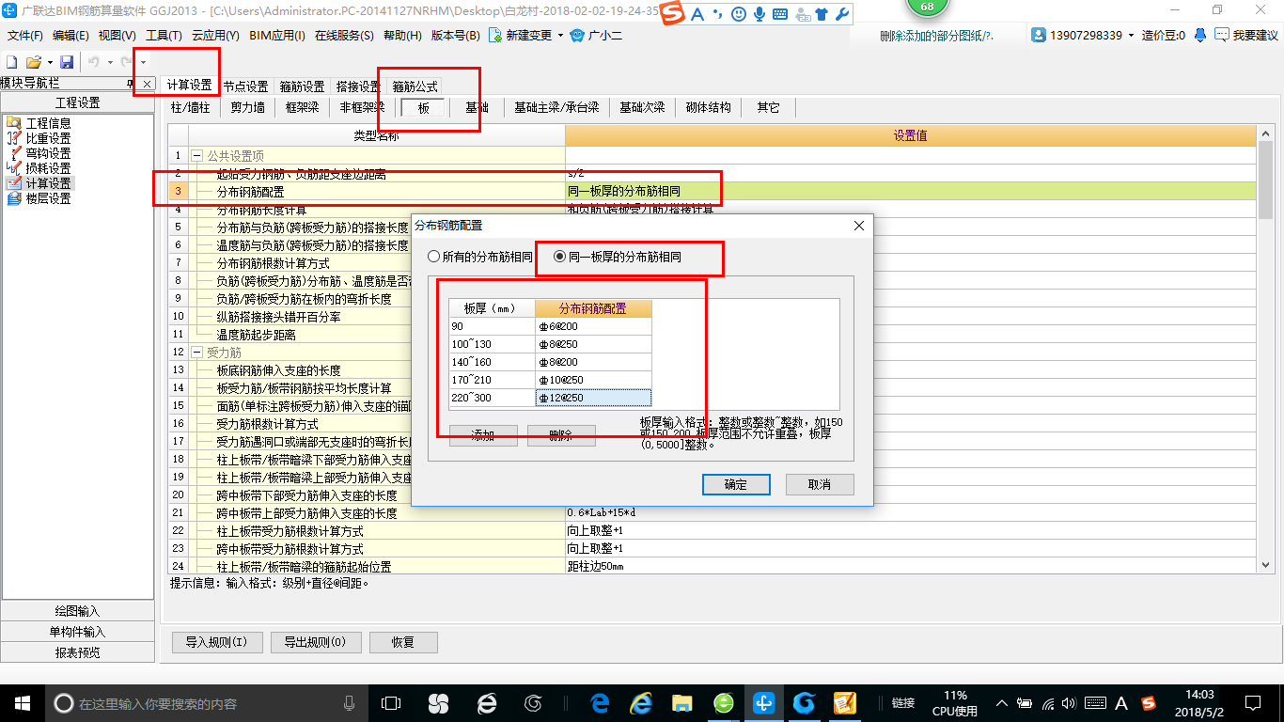
Task: Click the Sogou microphone voice input icon
Action: coord(759,14)
